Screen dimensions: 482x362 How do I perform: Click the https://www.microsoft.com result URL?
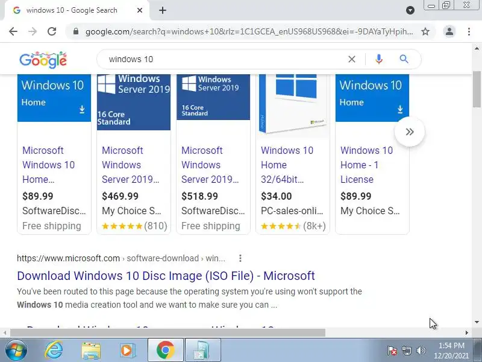68,258
